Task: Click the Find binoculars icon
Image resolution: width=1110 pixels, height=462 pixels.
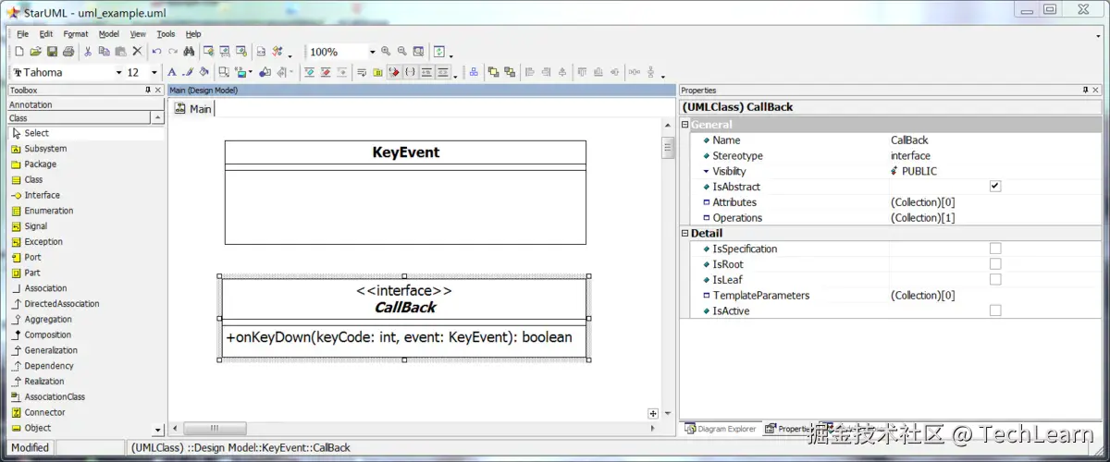Action: (189, 52)
